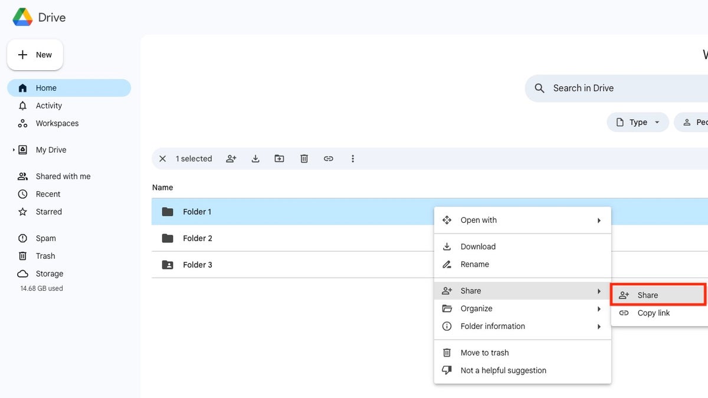Click the Organize submenu arrow

pos(599,309)
